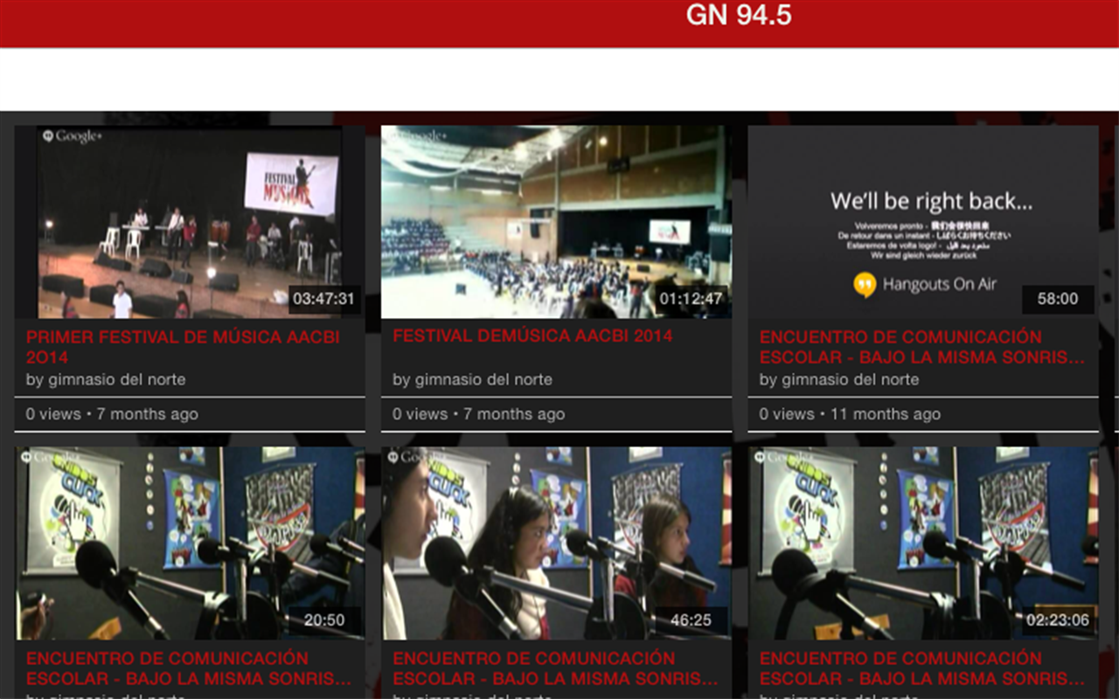This screenshot has height=699, width=1119.
Task: Open the studio video thumbnail lasting 46:25
Action: coord(556,543)
